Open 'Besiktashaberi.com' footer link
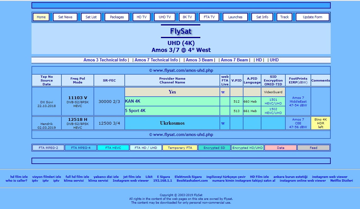The image size is (360, 209). (192, 181)
